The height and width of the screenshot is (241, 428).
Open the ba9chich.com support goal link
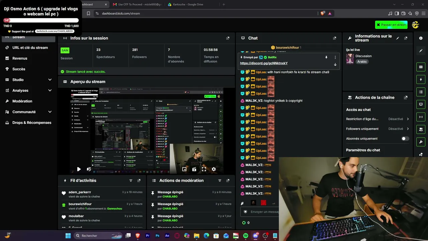coord(54,31)
